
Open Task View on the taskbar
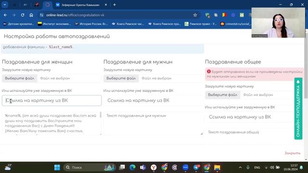(122, 168)
